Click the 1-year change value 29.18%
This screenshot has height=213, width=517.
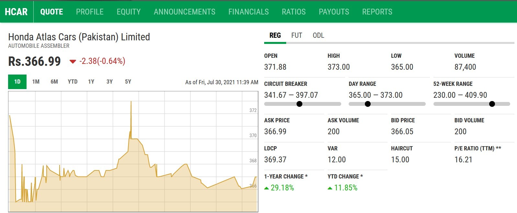[282, 188]
